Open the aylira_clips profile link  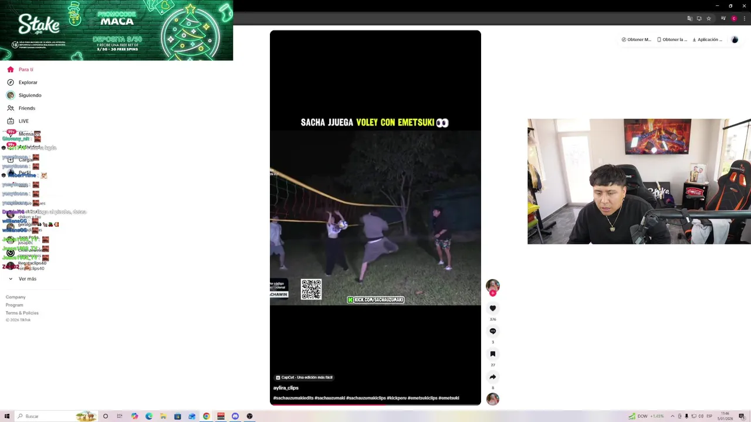286,388
